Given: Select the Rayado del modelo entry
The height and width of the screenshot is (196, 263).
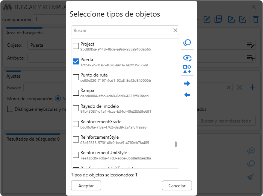Looking at the screenshot, I should (100, 106).
